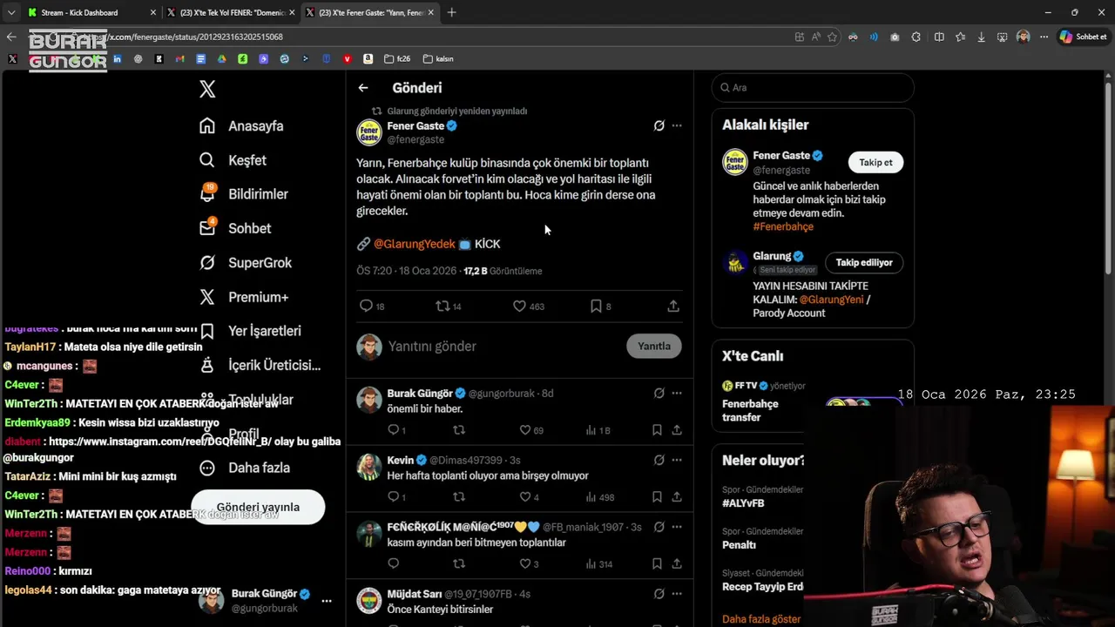Open Bildirimler notifications in sidebar

tap(244, 194)
